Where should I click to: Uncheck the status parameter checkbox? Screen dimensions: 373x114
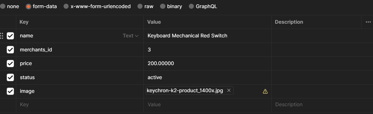click(x=10, y=77)
